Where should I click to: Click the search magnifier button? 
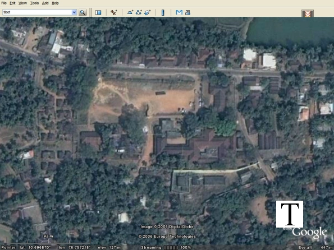[x=83, y=12]
